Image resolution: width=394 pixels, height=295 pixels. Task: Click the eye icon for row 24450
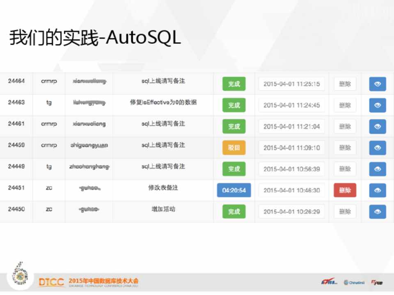[378, 211]
